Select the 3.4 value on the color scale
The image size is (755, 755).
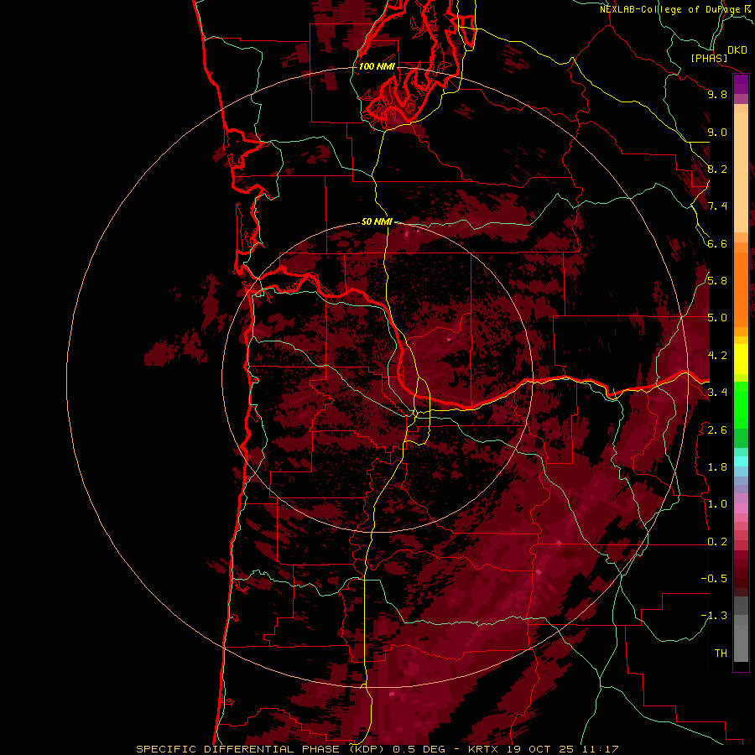pos(717,393)
